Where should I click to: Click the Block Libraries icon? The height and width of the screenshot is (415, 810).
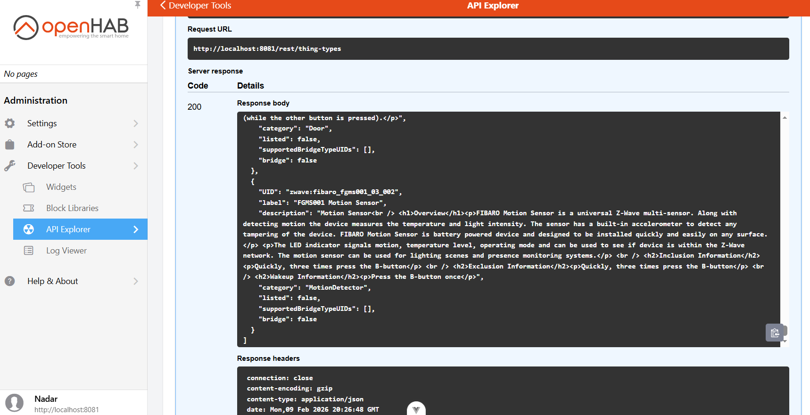(29, 208)
